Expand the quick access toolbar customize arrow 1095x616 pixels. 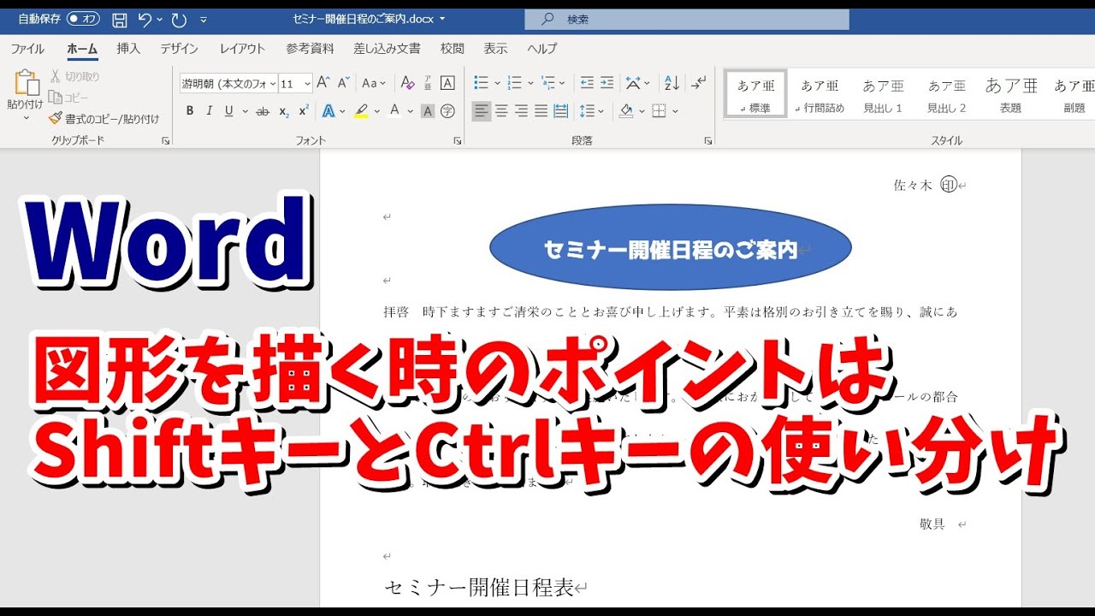pos(203,19)
